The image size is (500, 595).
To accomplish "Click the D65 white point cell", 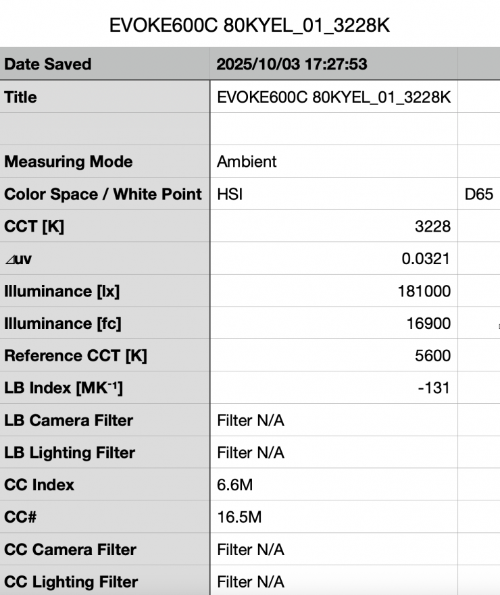I will [479, 195].
